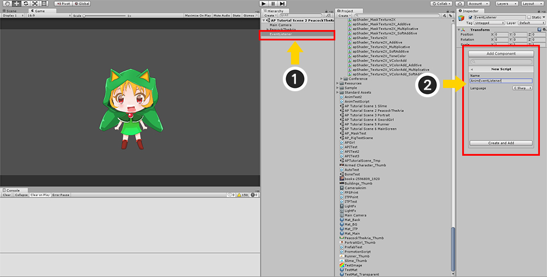
Task: Click the Add Component button
Action: [x=501, y=54]
